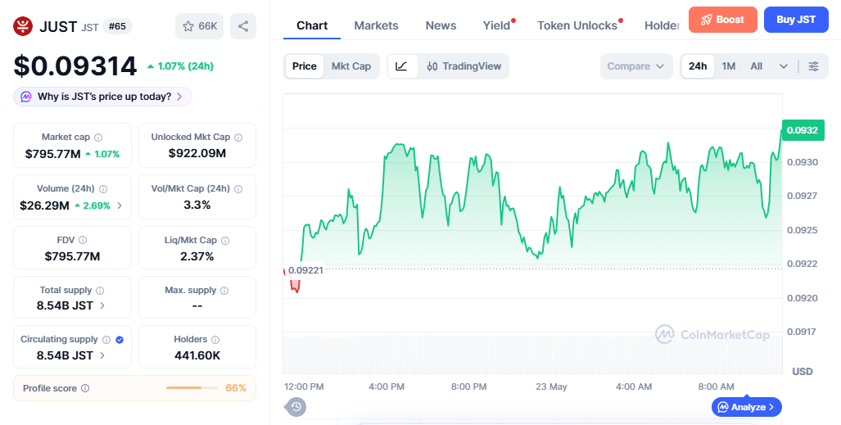The height and width of the screenshot is (425, 841).
Task: Click the AI icon beside price question
Action: [x=25, y=97]
